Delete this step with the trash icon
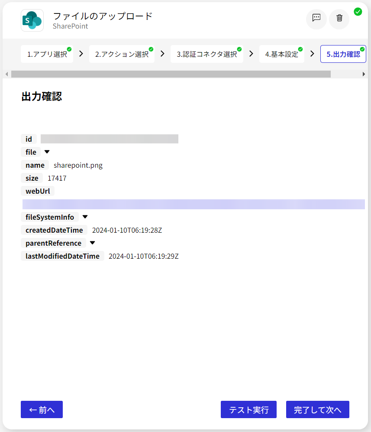371x432 pixels. [x=339, y=19]
